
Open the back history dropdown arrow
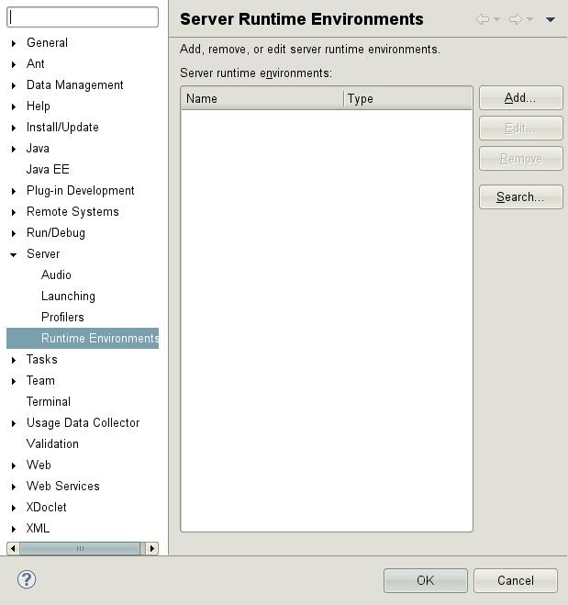coord(497,19)
